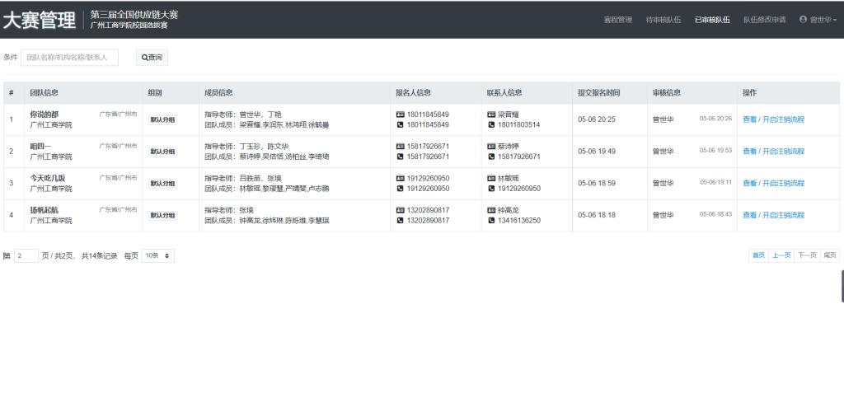Click the user avatar icon beside 曾世华
This screenshot has height=416, width=844.
click(x=803, y=20)
